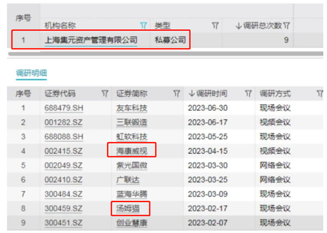
Task: Open filter for 机构名称 column
Action: click(x=143, y=26)
